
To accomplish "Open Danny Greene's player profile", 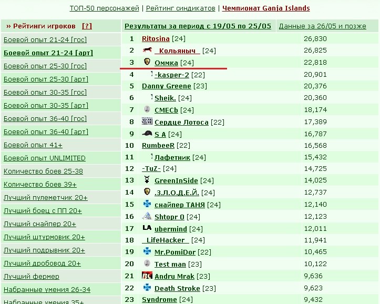I will (x=167, y=86).
